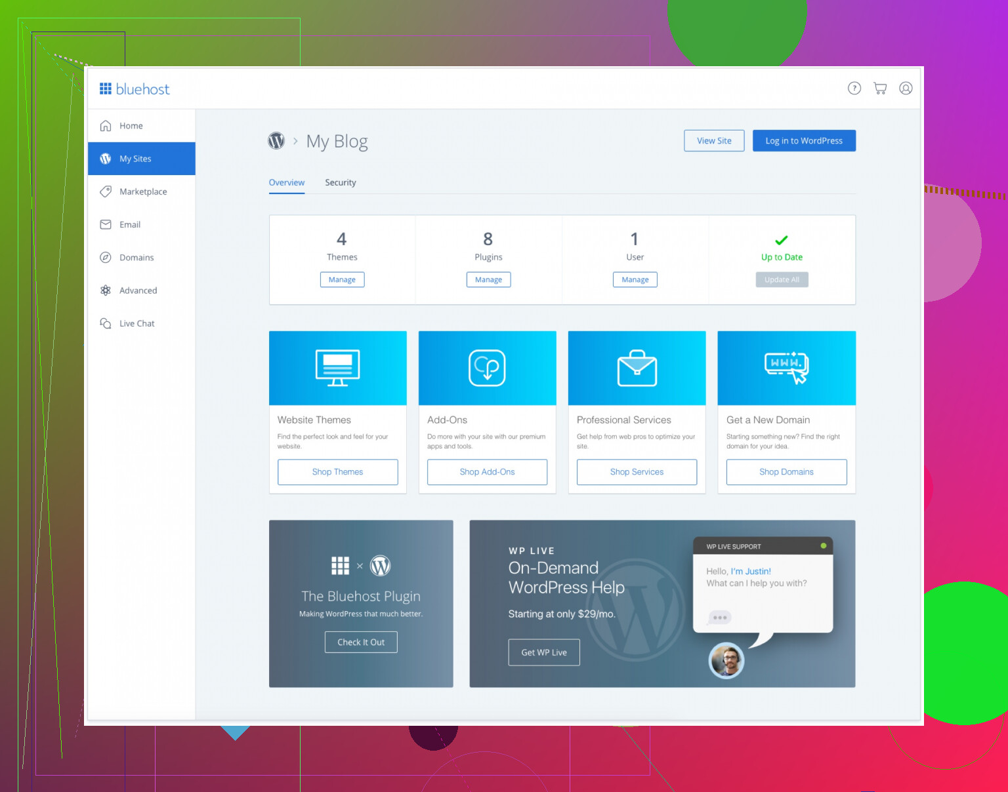Open Advanced from the sidebar
1008x792 pixels.
point(142,290)
